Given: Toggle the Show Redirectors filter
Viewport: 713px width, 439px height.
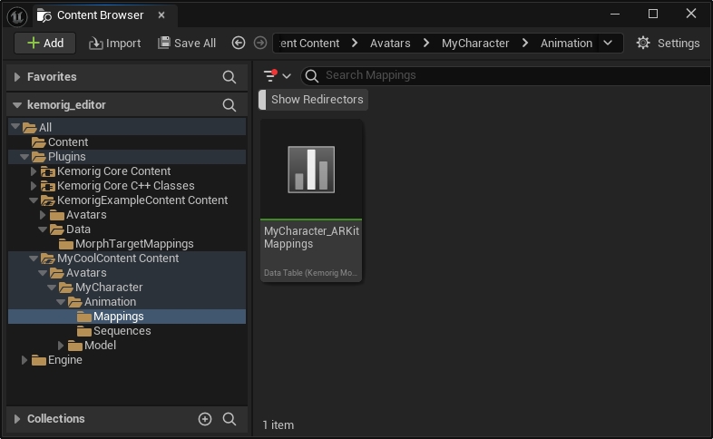Looking at the screenshot, I should 317,100.
